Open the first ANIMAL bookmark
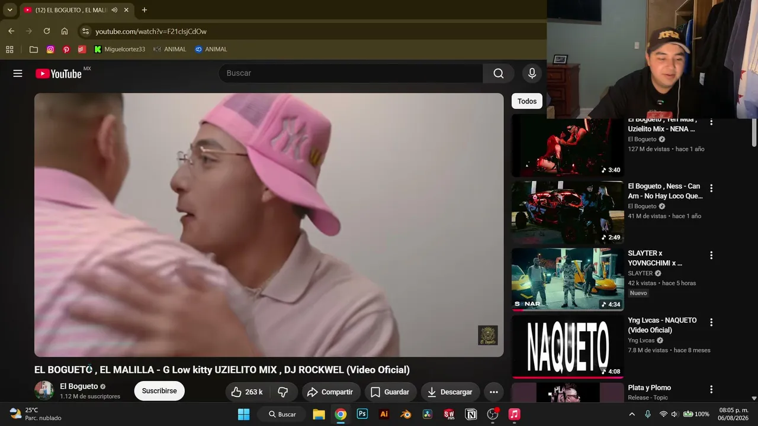 (169, 49)
